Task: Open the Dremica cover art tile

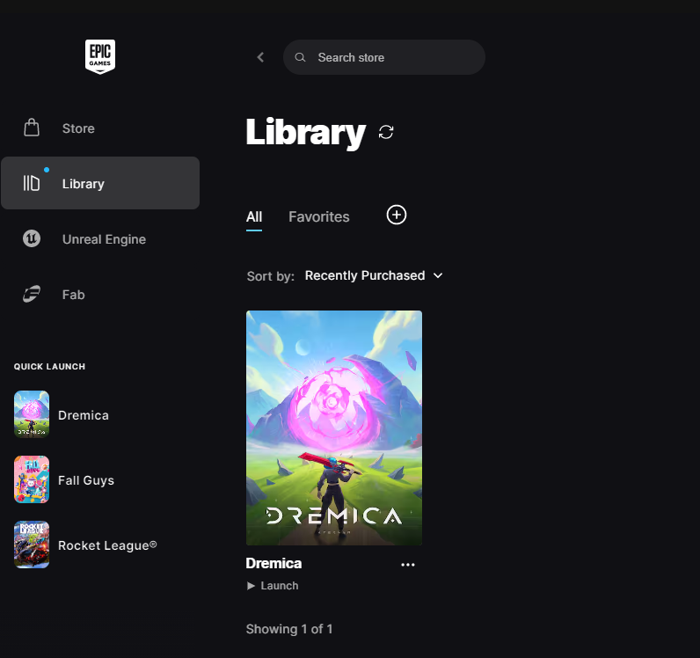Action: point(333,428)
